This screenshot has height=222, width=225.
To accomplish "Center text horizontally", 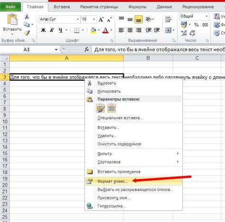I will pos(130,30).
